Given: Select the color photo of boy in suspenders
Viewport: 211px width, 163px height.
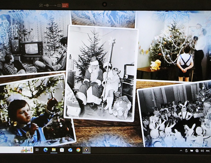Looking at the screenshot, I should click(x=174, y=46).
